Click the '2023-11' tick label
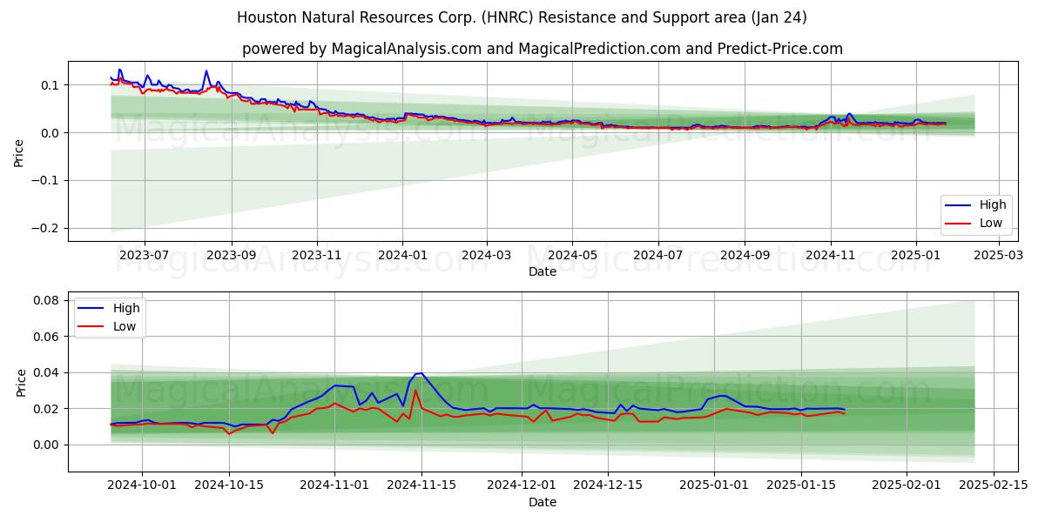 [316, 256]
